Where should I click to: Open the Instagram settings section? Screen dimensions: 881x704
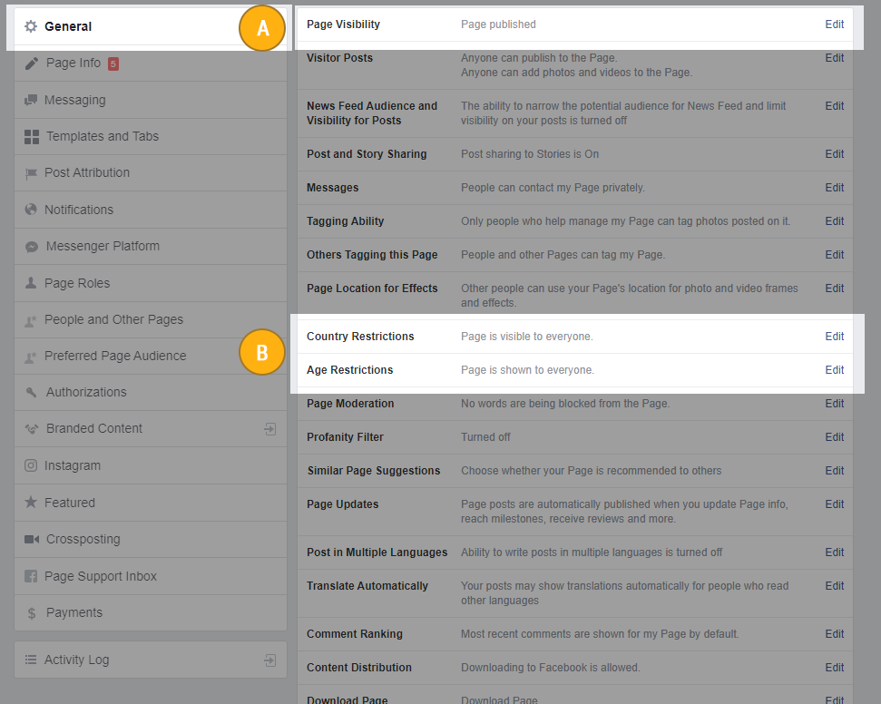click(x=151, y=465)
